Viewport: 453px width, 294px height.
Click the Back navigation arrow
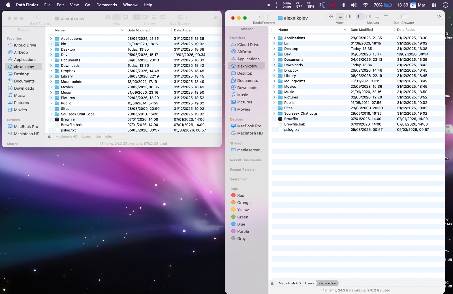[260, 16]
